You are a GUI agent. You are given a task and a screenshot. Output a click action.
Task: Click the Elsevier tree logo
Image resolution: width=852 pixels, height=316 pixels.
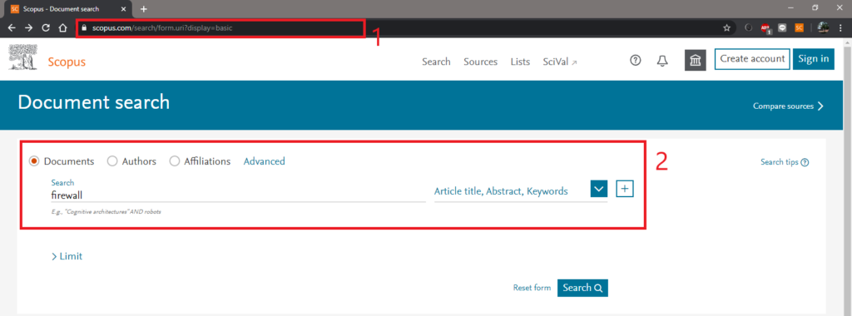23,57
